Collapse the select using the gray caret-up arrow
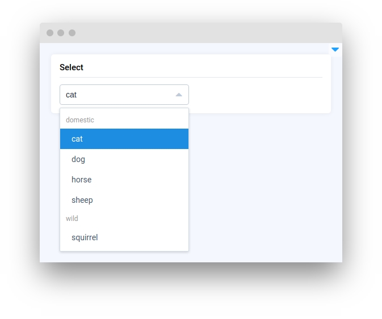Image resolution: width=382 pixels, height=319 pixels. pyautogui.click(x=179, y=95)
